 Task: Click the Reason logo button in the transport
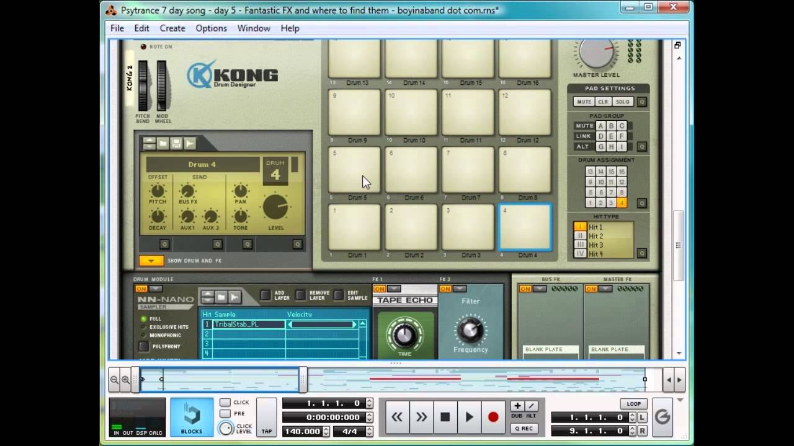coord(662,417)
